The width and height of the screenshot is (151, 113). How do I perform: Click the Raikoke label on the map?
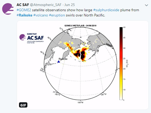click(x=63, y=59)
